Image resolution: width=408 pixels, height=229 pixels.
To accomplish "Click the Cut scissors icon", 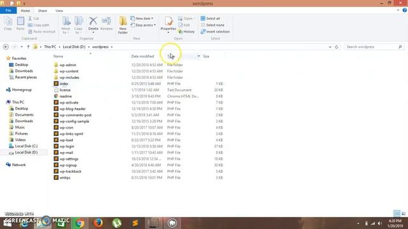I will pos(30,18).
